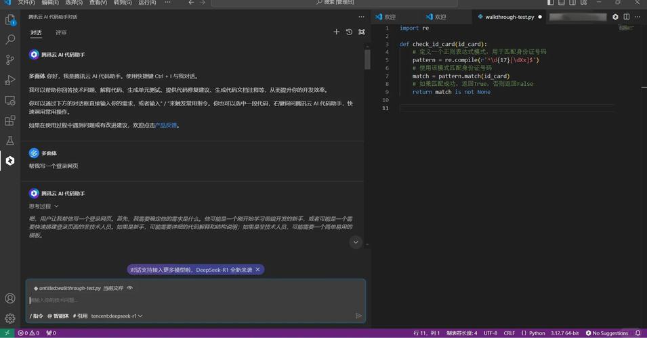Expand chat panel to full screen icon
Image resolution: width=647 pixels, height=338 pixels.
tap(362, 32)
